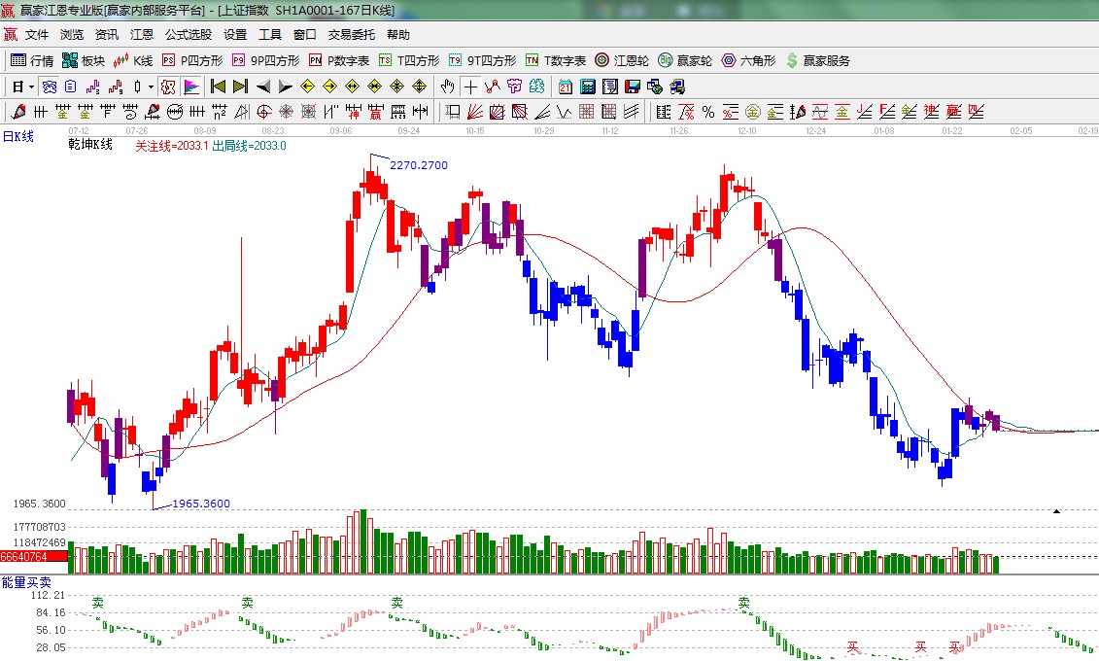
Task: Toggle the highlighted colored flag indicator button
Action: tap(191, 87)
